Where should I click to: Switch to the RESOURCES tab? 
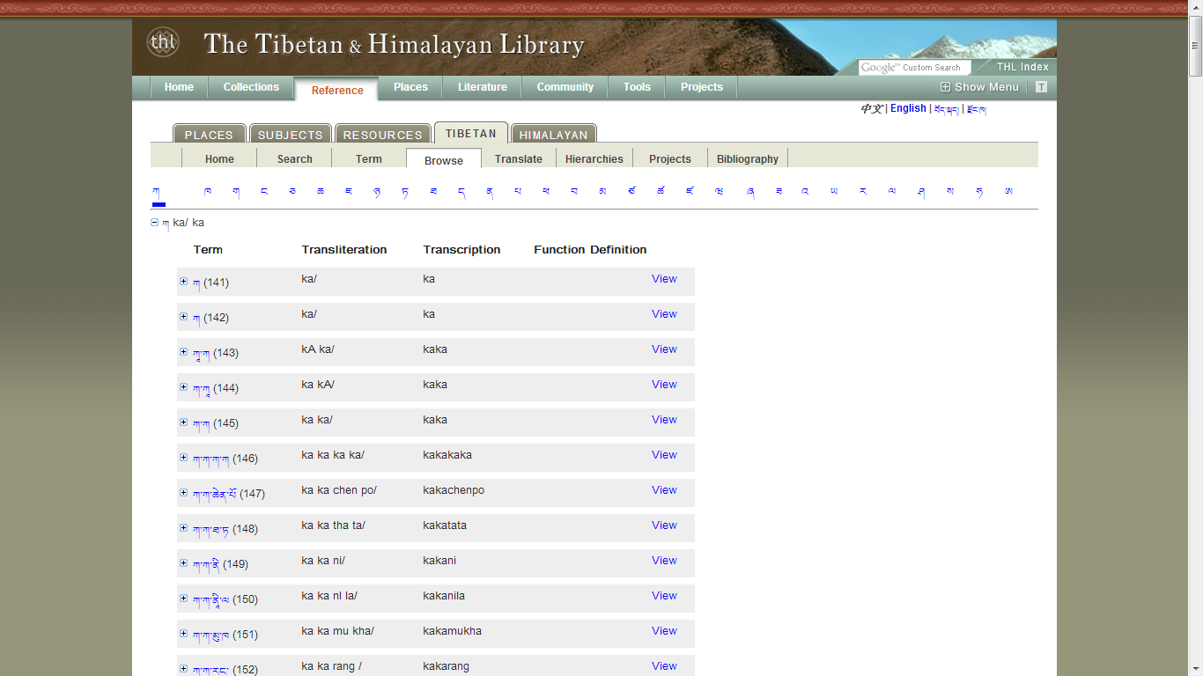[383, 134]
